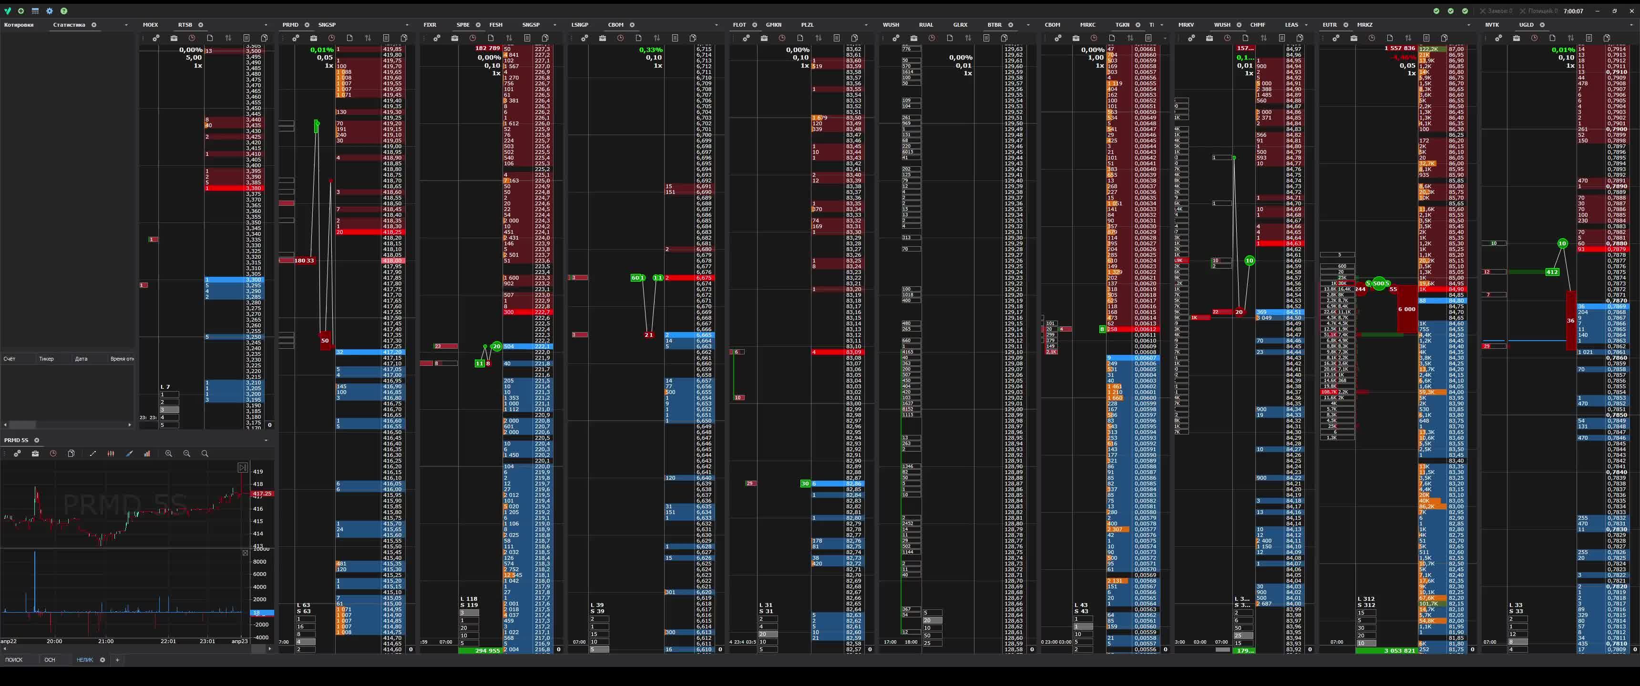
Task: Open the blue gear settings icon
Action: (50, 11)
